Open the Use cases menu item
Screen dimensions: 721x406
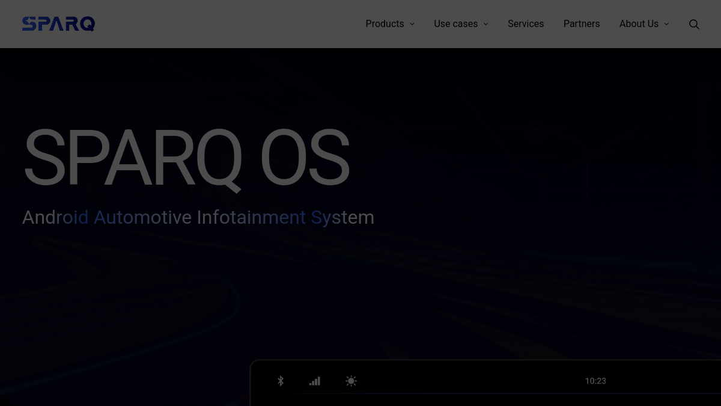pyautogui.click(x=456, y=24)
